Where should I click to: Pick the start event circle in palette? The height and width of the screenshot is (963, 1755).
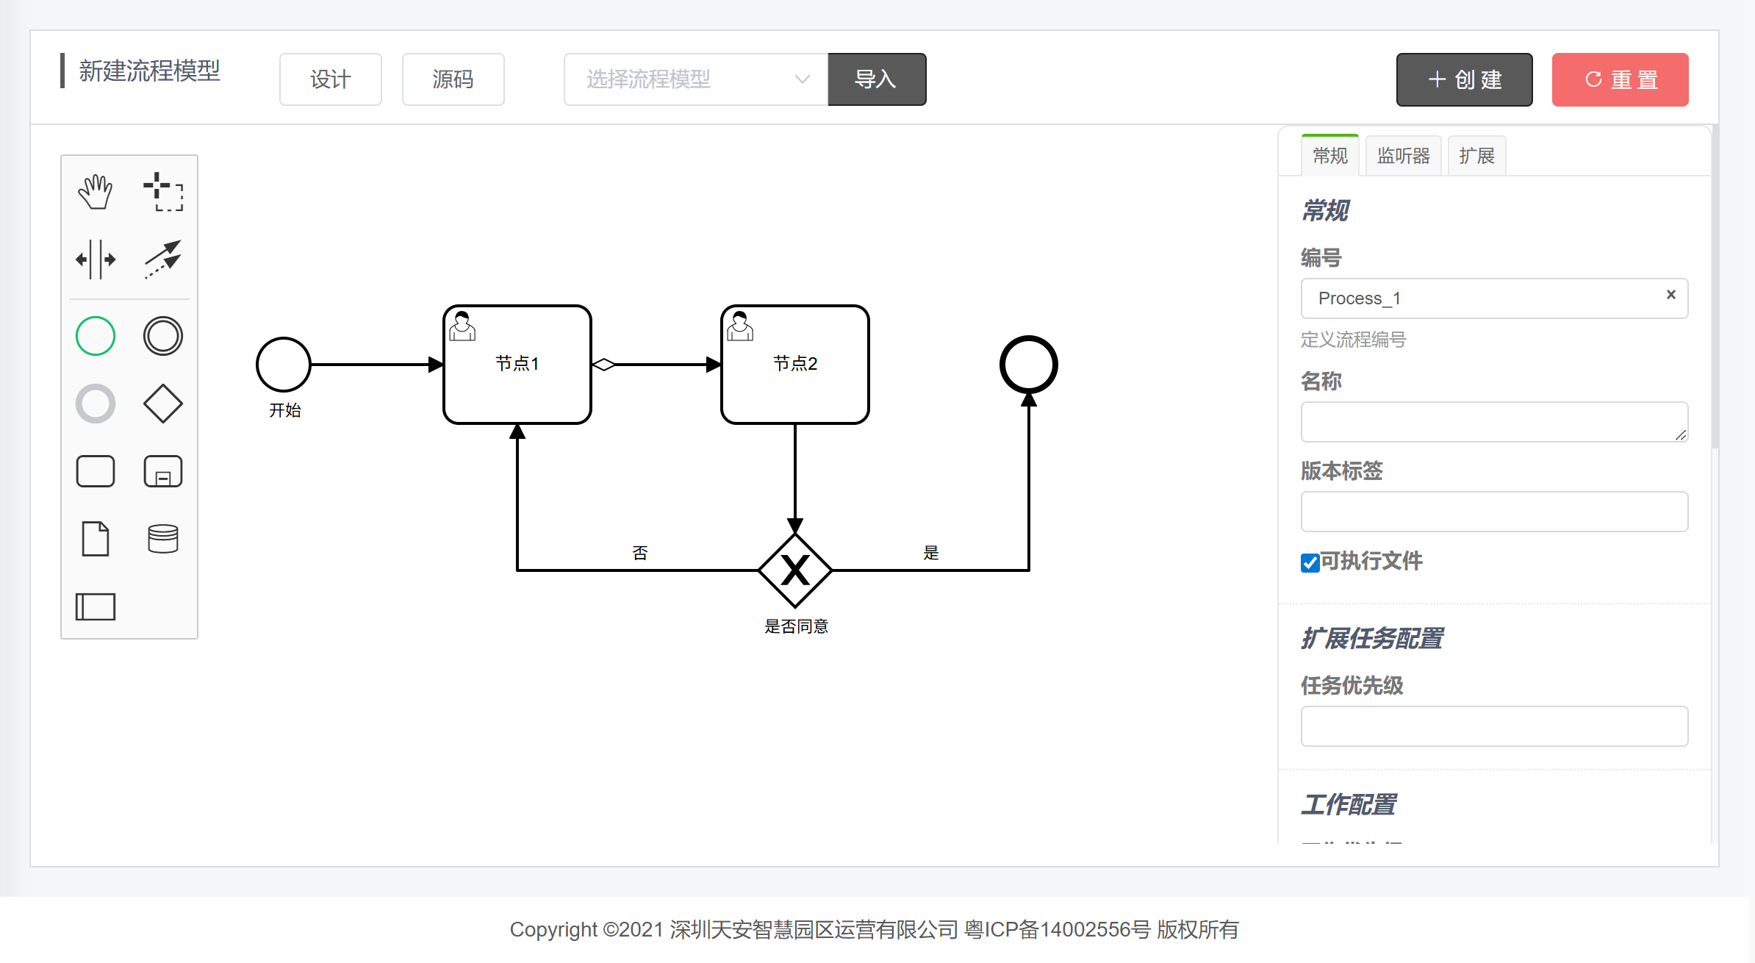point(96,336)
